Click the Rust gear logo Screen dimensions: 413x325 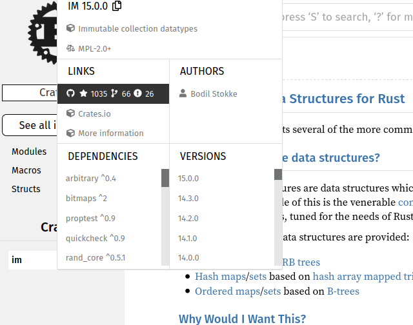[43, 33]
